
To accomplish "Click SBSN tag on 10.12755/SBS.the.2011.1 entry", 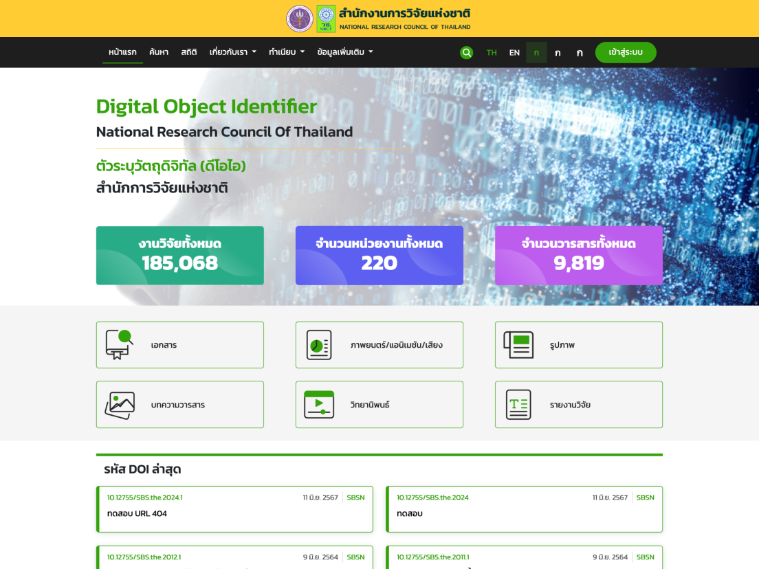I will coord(646,557).
